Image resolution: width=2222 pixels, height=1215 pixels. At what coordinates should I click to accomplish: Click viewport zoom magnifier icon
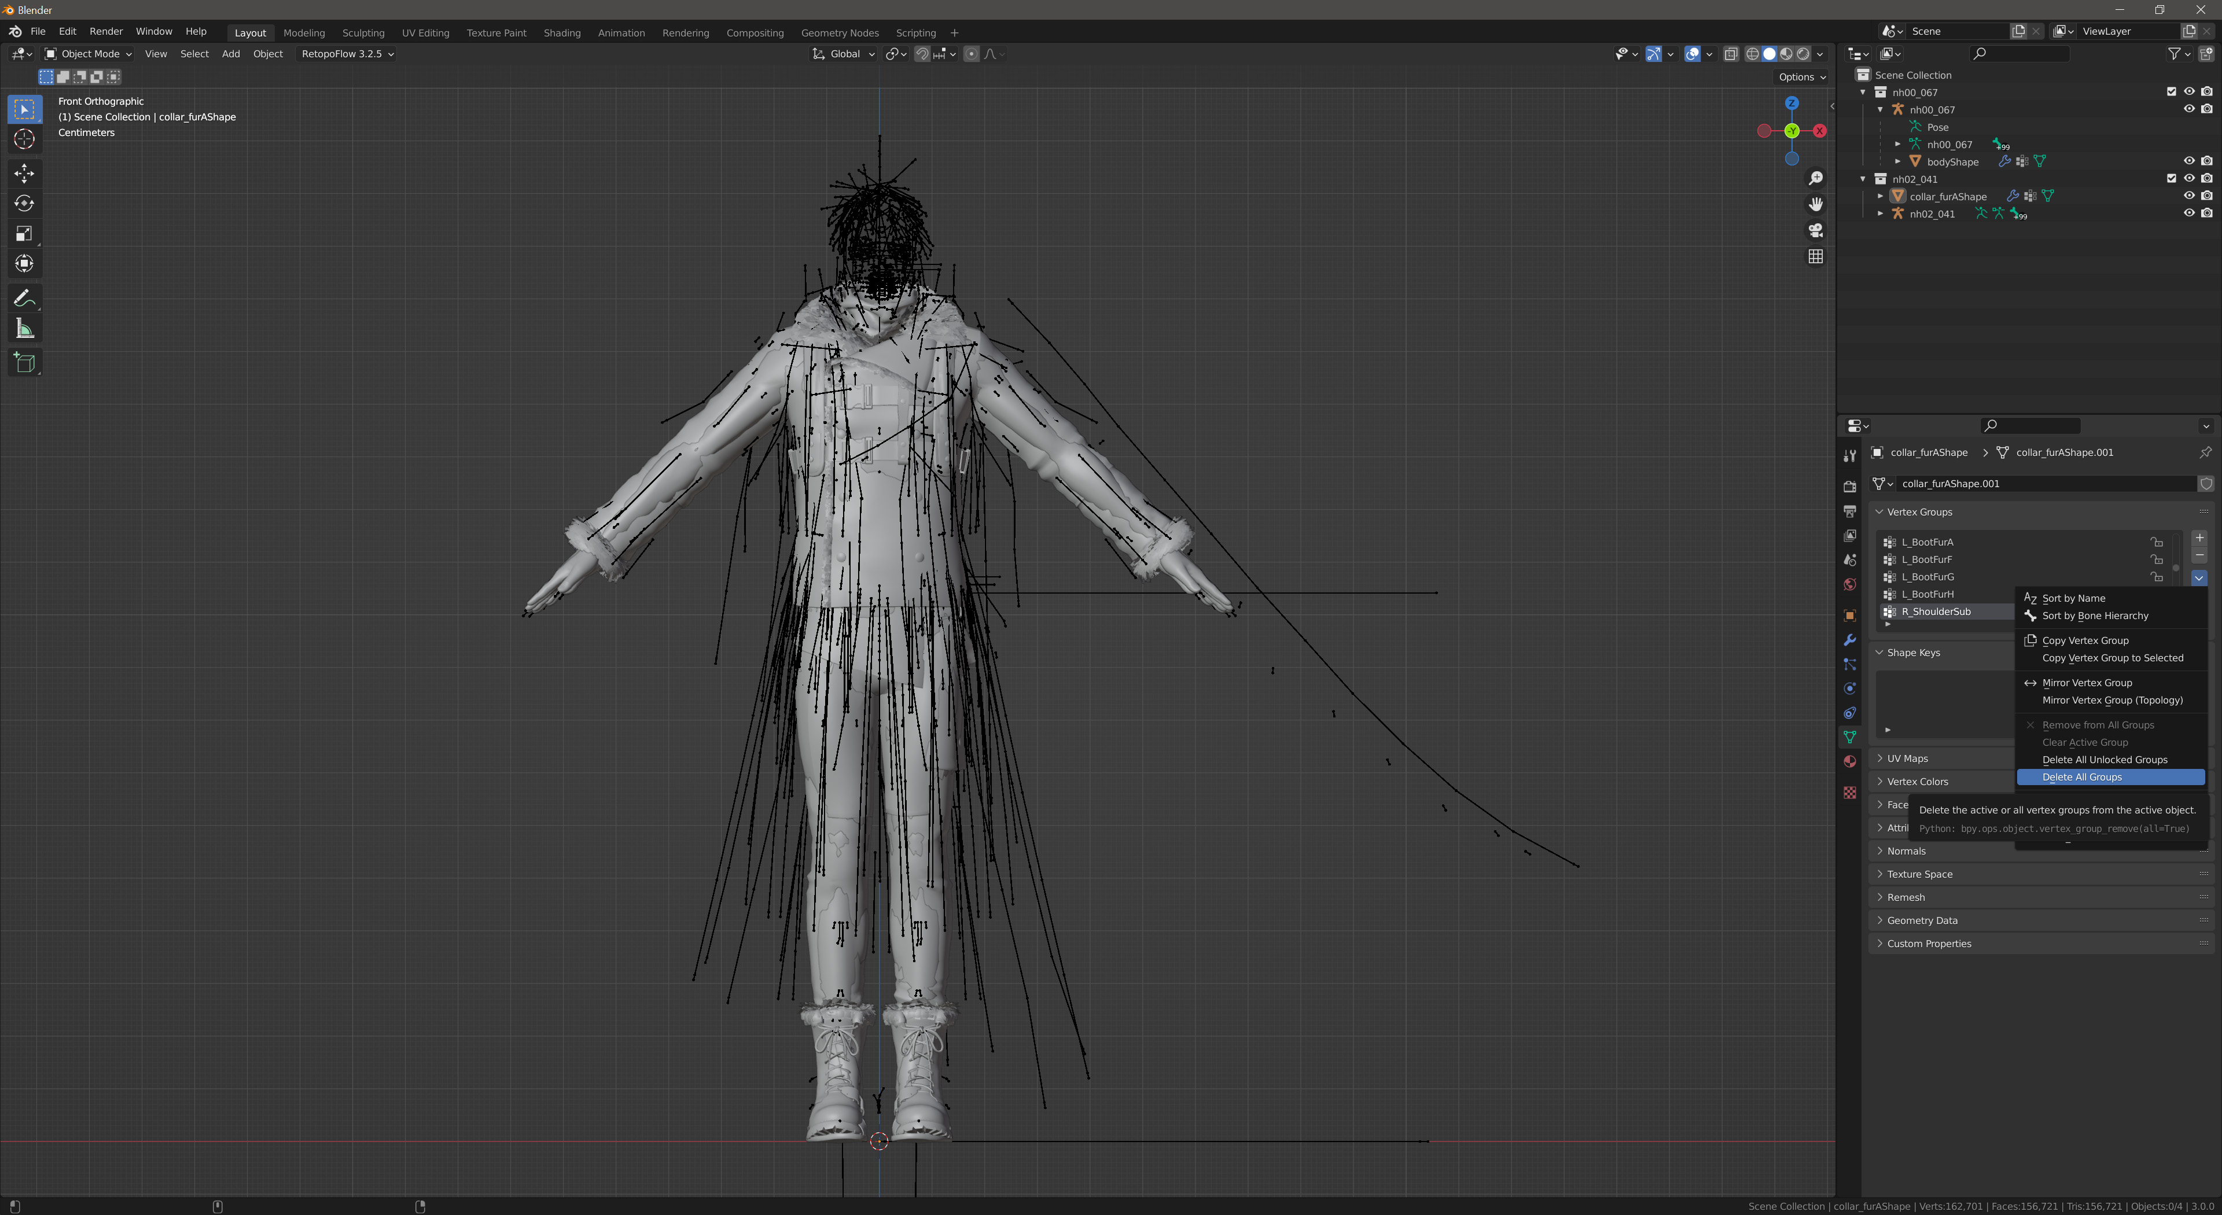pos(1816,178)
